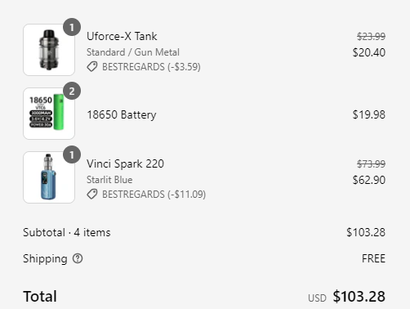The height and width of the screenshot is (309, 410).
Task: Click the Standard / Gun Metal variant text
Action: click(x=133, y=52)
